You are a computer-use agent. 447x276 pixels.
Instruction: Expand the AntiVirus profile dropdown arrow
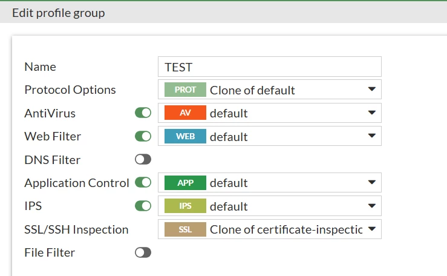coord(372,113)
